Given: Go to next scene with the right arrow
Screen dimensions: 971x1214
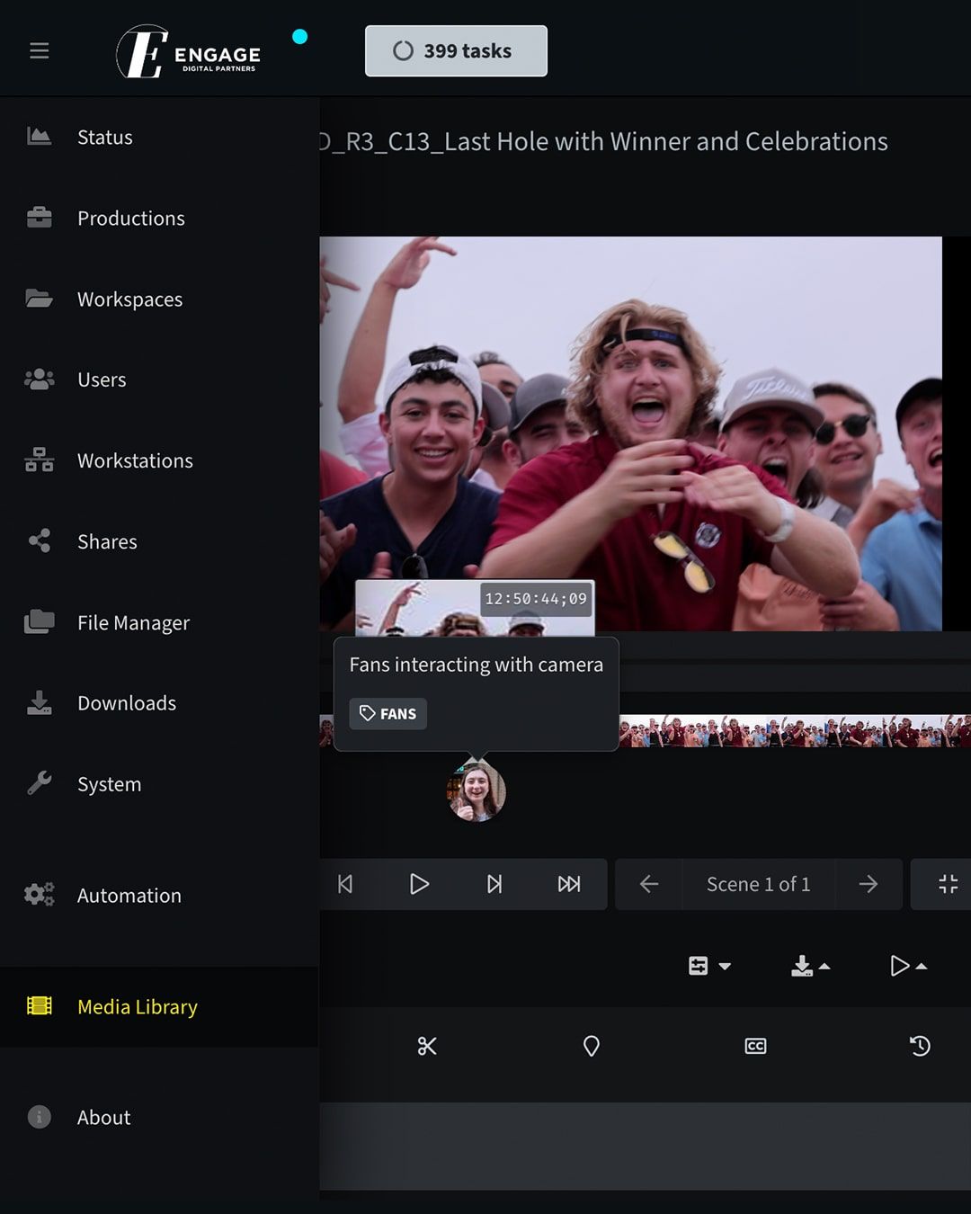Looking at the screenshot, I should (869, 884).
